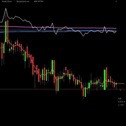This screenshot has width=126, height=126.
Task: Click the "in 1 Days" label
Action: point(121,105)
